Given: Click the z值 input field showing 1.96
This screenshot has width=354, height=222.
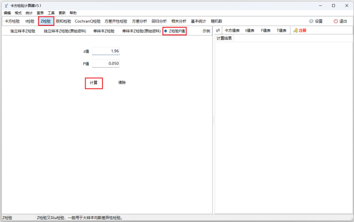Looking at the screenshot, I should 106,51.
